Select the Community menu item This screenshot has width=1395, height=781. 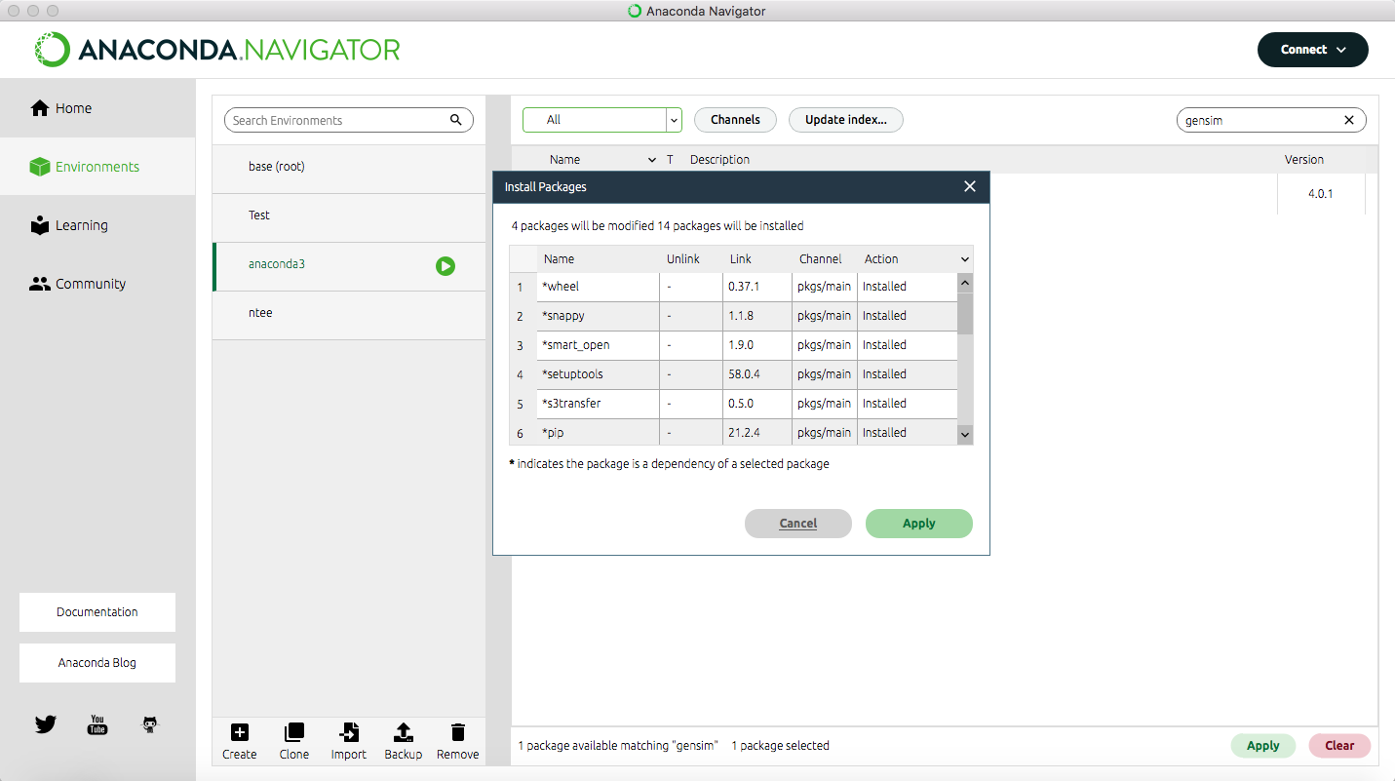[97, 284]
